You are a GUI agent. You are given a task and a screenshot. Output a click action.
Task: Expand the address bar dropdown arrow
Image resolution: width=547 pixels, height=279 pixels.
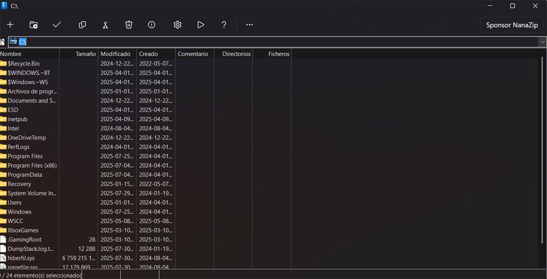tap(543, 42)
